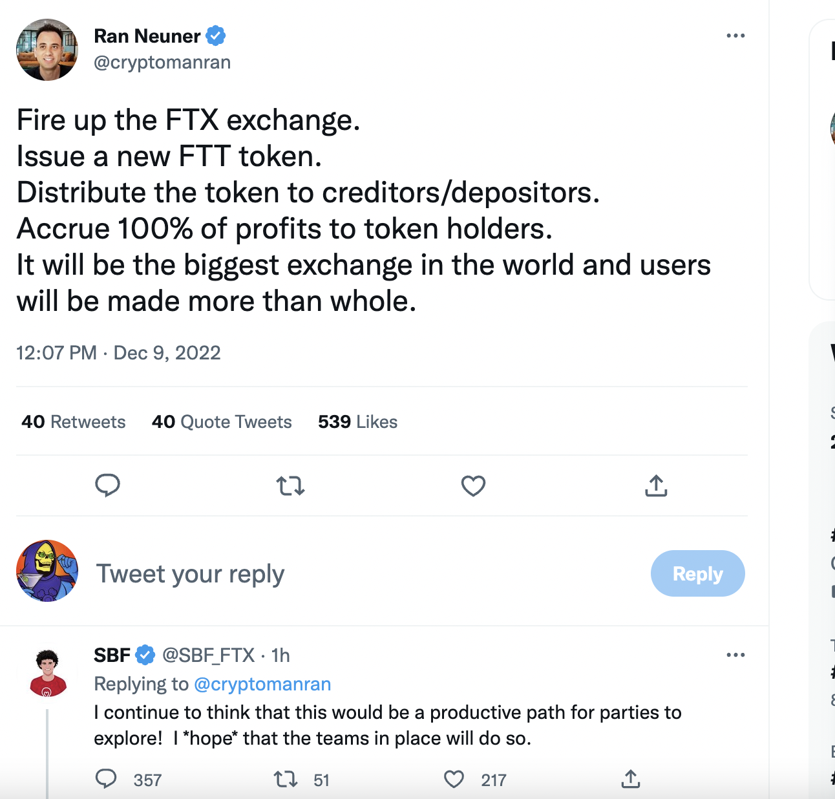The width and height of the screenshot is (835, 799).
Task: Open the more options menu on main tweet
Action: coord(735,36)
